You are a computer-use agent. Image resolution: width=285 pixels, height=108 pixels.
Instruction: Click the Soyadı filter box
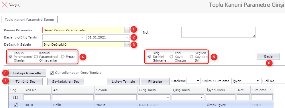tap(116, 97)
